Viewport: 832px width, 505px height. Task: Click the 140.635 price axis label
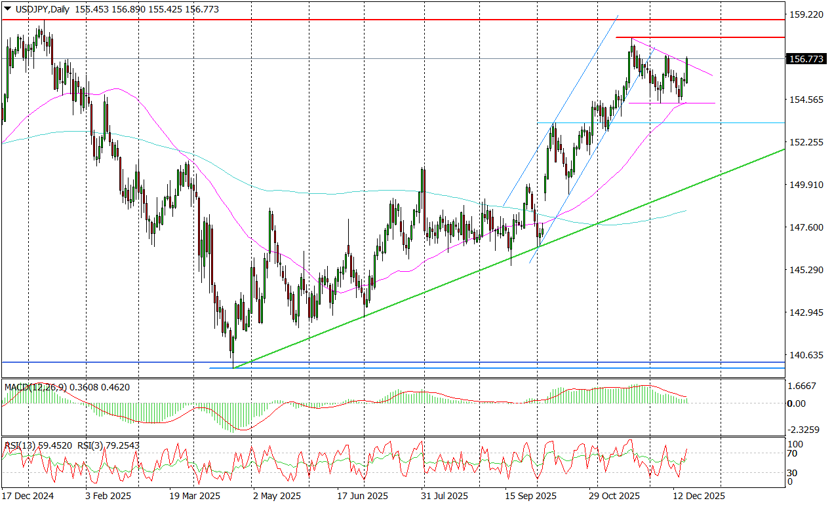pyautogui.click(x=805, y=356)
